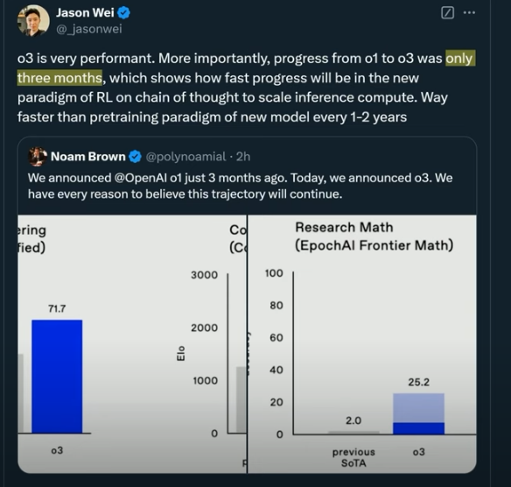Open the Research Math chart image
The width and height of the screenshot is (511, 487).
click(x=362, y=344)
